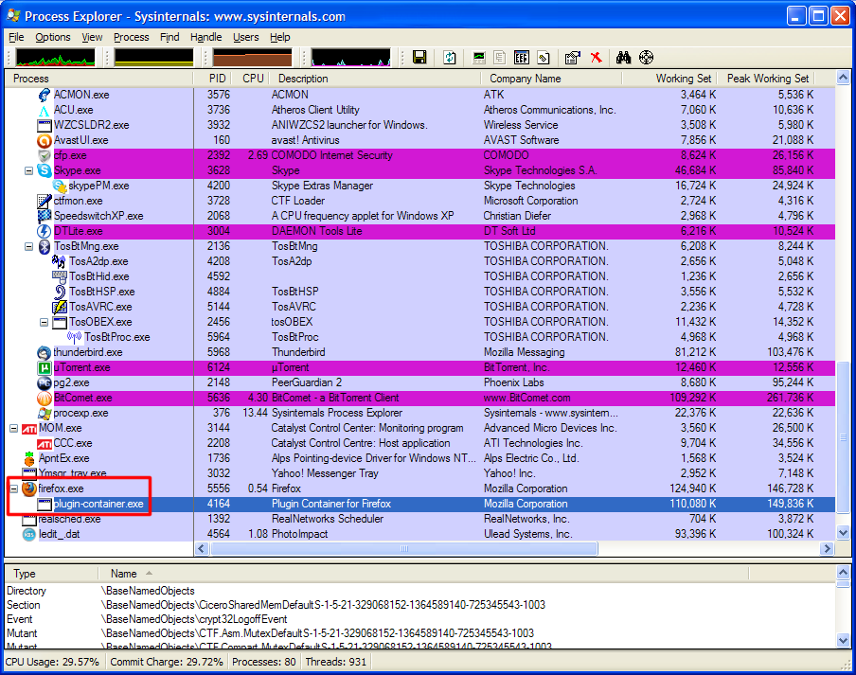856x675 pixels.
Task: Open the File menu
Action: (x=16, y=37)
